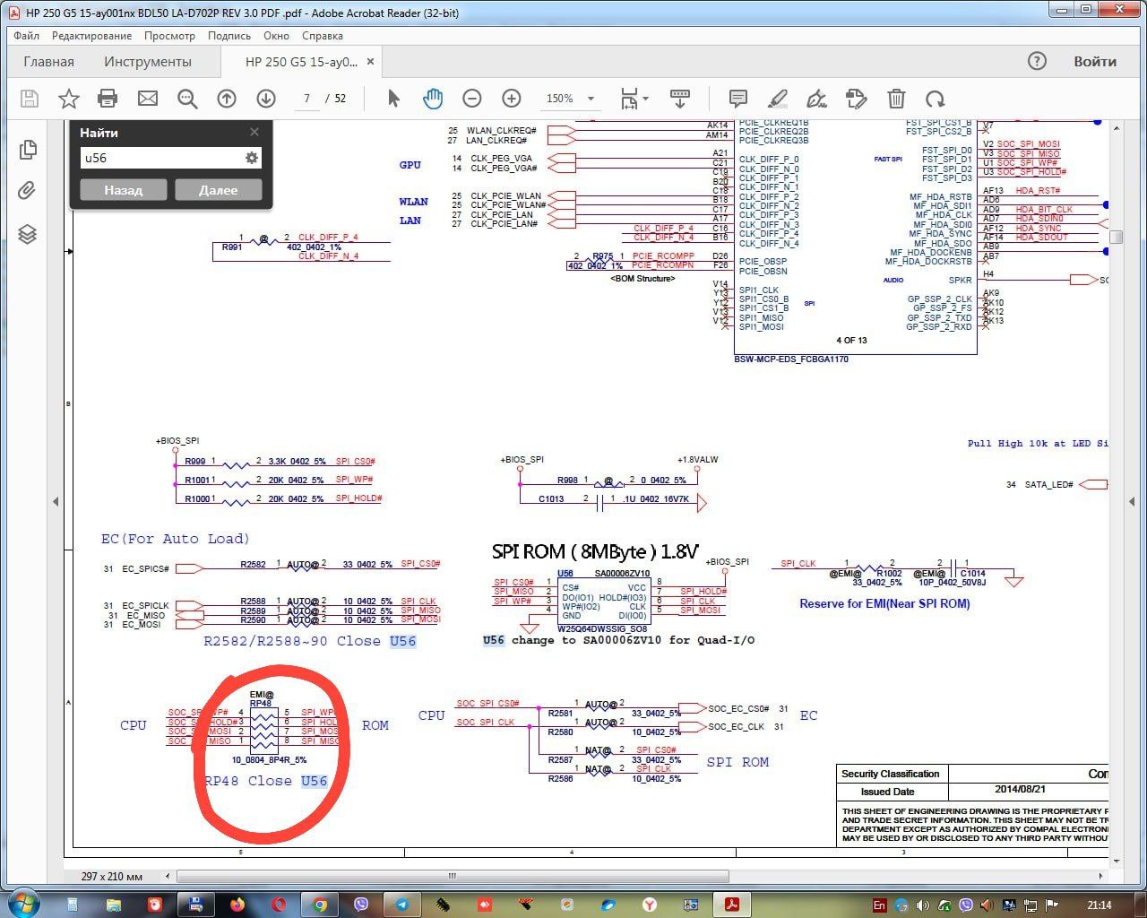Screen dimensions: 1147x918
Task: Open Google Chrome from the taskbar
Action: (x=320, y=905)
